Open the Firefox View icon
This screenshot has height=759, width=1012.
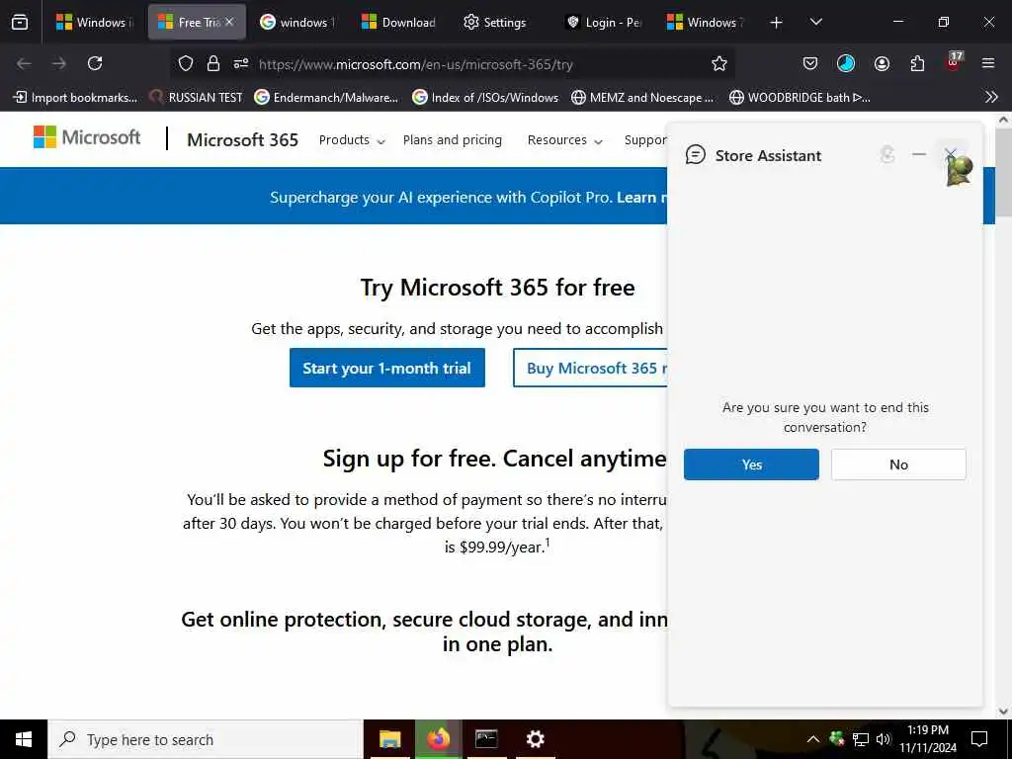(x=20, y=22)
